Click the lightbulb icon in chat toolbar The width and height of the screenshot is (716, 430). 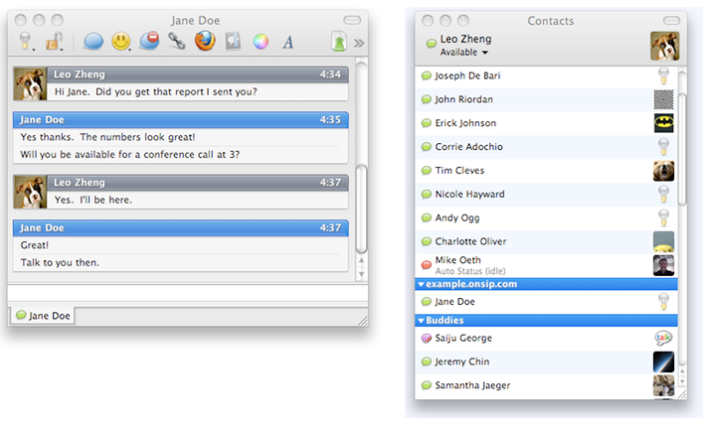coord(23,42)
